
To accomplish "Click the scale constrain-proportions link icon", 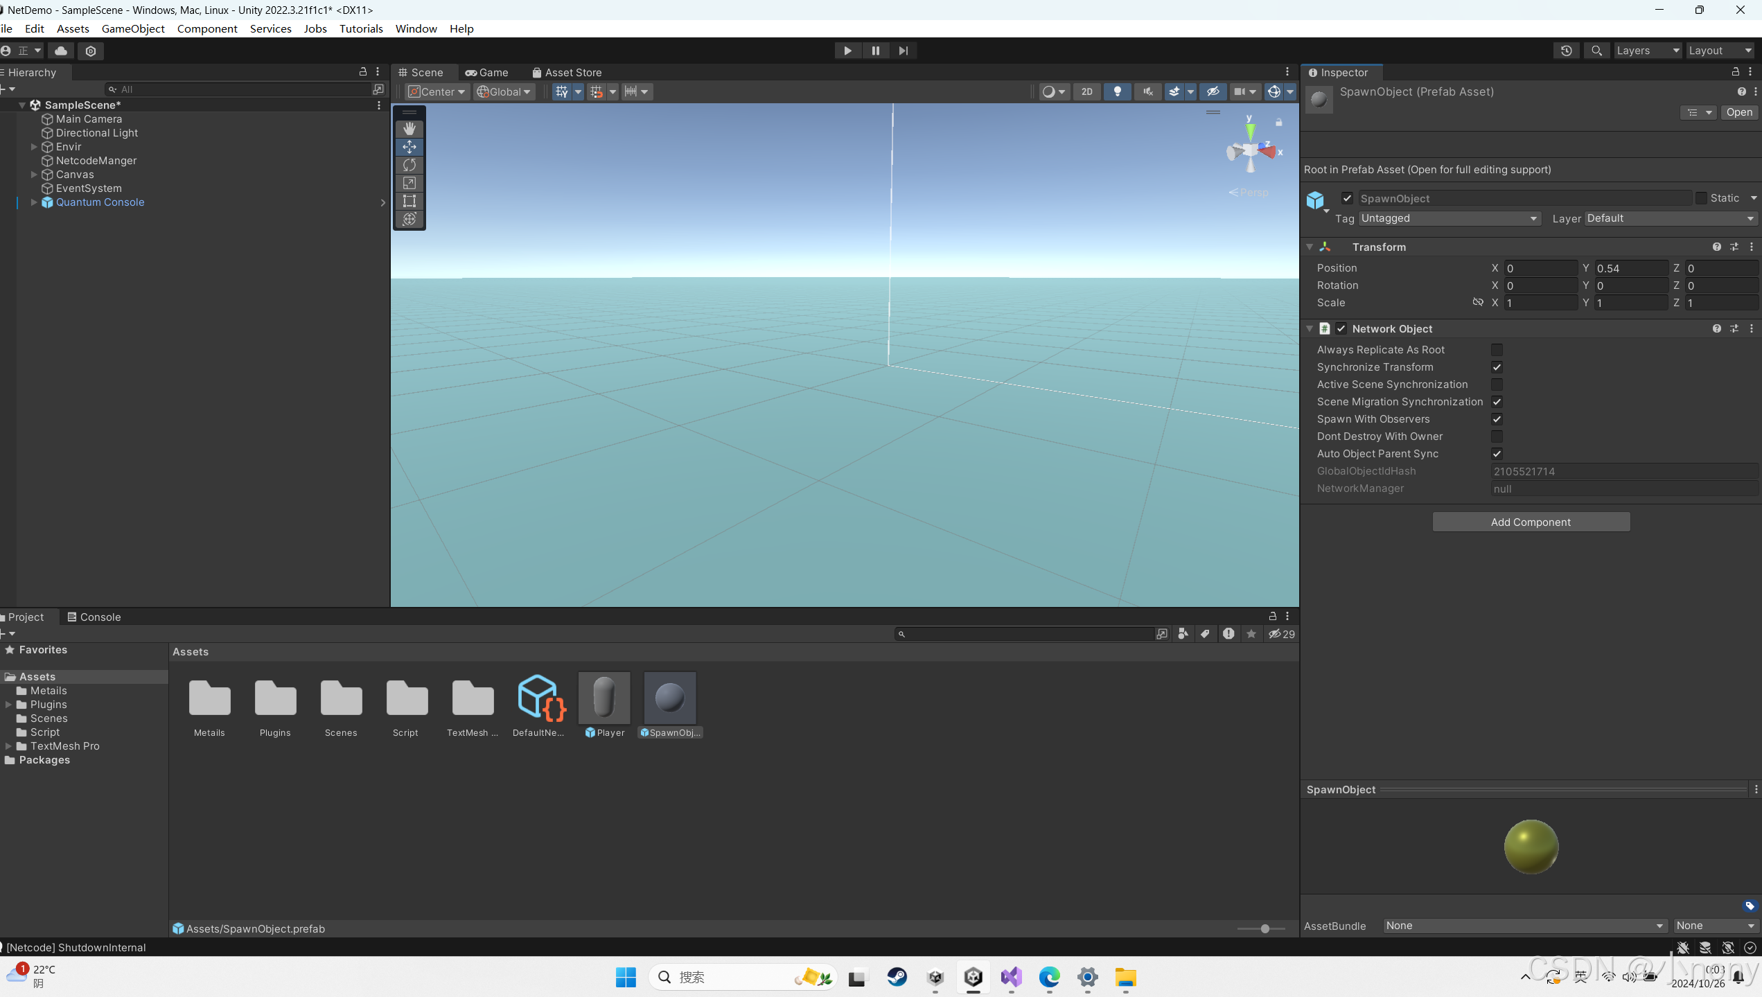I will (1478, 302).
